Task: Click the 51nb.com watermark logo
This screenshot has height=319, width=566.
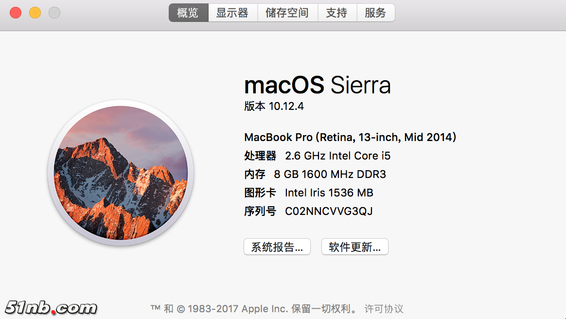Action: click(x=51, y=307)
